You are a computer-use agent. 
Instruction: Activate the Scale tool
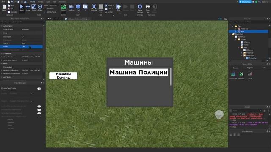click(x=34, y=8)
